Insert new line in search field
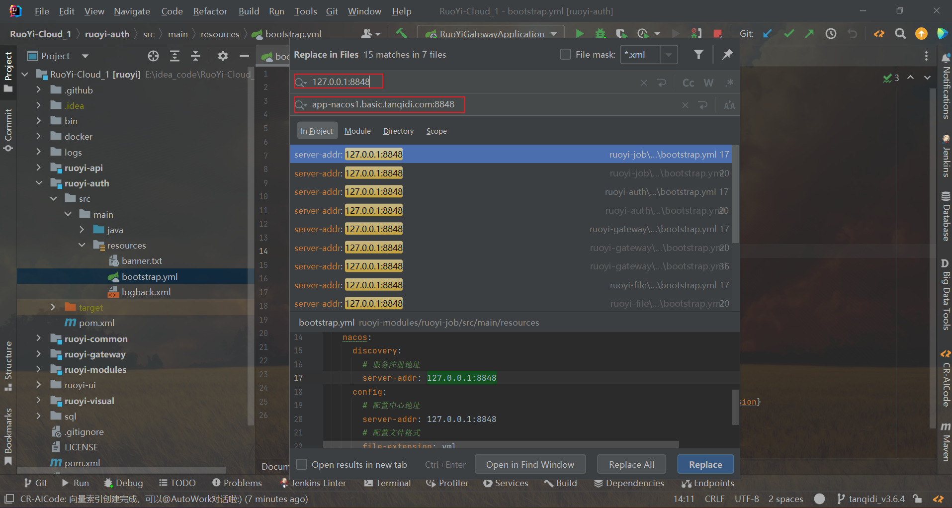The width and height of the screenshot is (952, 508). click(662, 83)
